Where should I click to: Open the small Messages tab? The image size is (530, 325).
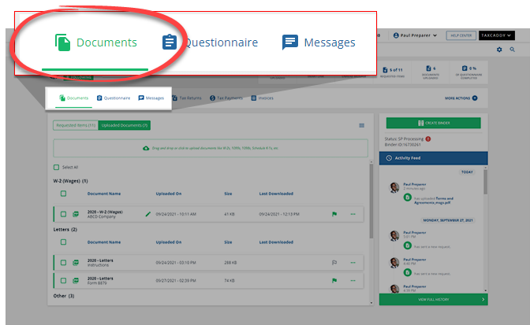point(151,98)
